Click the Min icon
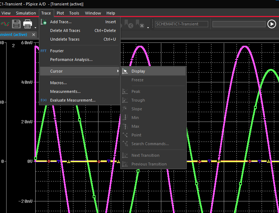Image resolution: width=279 pixels, height=213 pixels. pos(125,118)
